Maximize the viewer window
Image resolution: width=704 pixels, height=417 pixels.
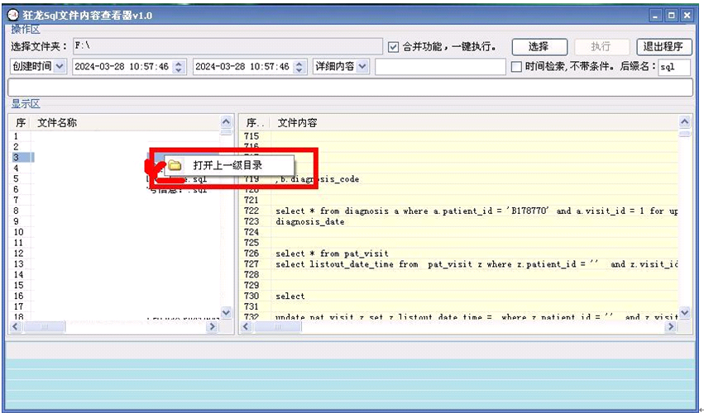click(x=672, y=16)
